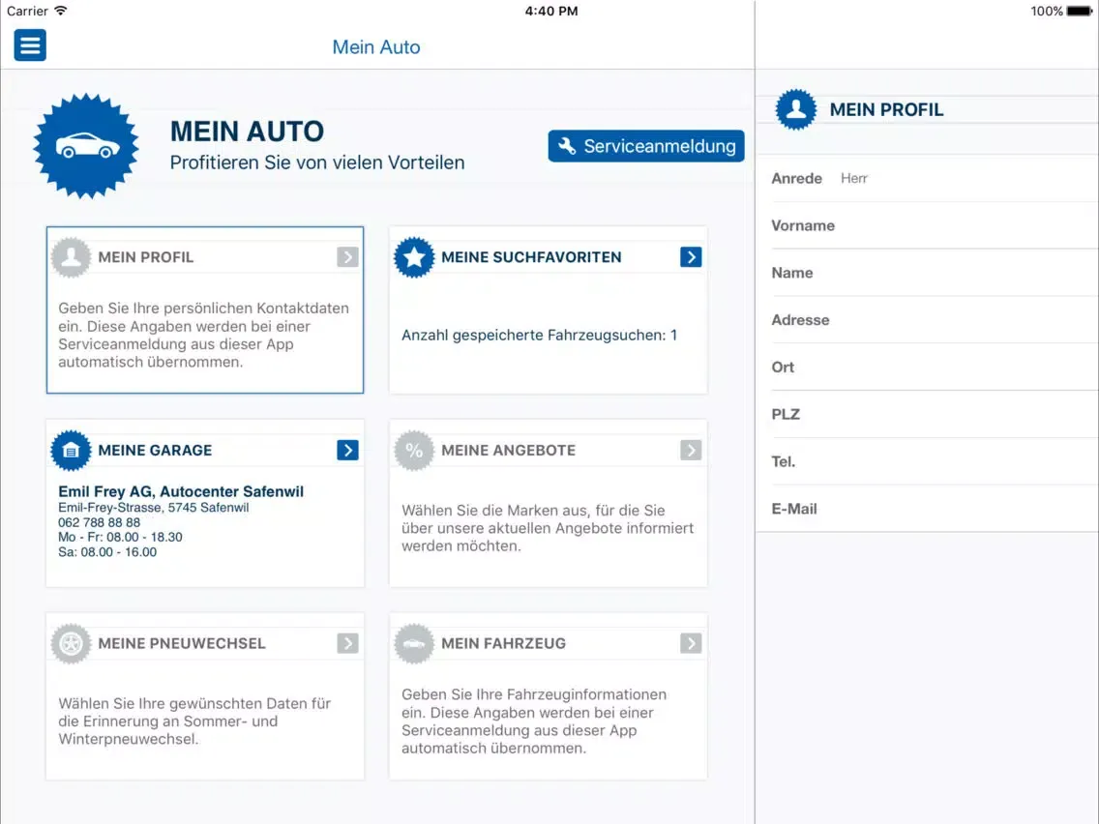Open the hamburger menu icon
This screenshot has width=1099, height=824.
point(30,44)
